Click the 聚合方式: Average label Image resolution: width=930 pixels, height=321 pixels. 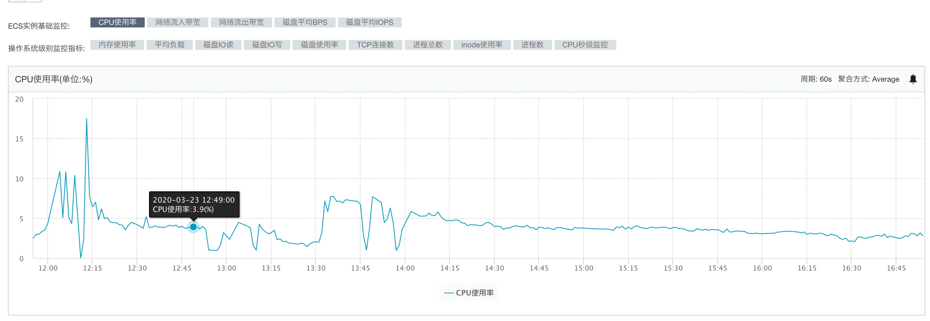(x=868, y=79)
